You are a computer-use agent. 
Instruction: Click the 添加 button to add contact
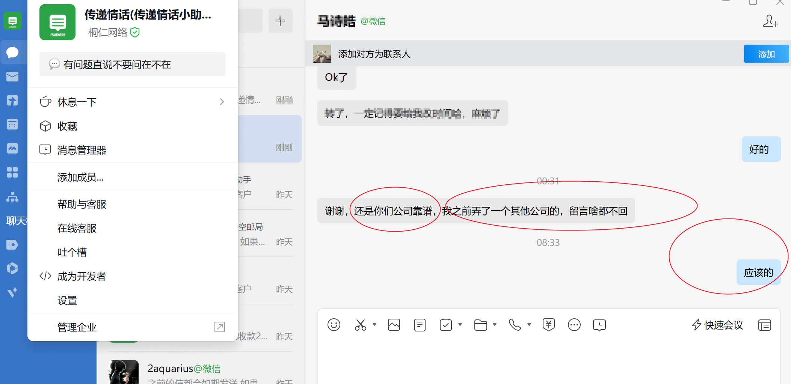click(766, 54)
